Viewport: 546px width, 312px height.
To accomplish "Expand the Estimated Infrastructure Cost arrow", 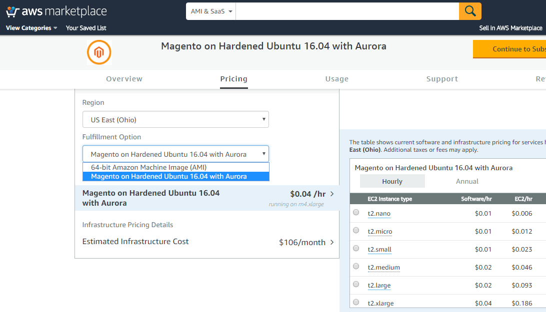I will (x=331, y=242).
